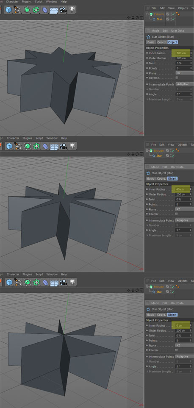
Task: Collapse Extrude tree node in 40 cm screenshot
Action: pyautogui.click(x=147, y=150)
